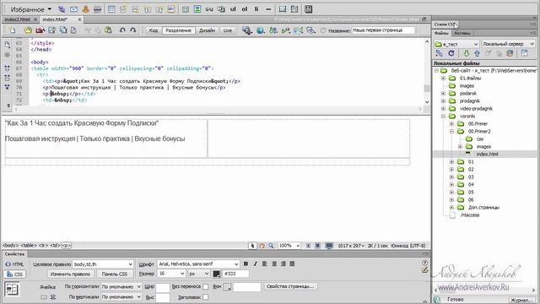
Task: Click the text color swatch next to #333
Action: (x=217, y=274)
